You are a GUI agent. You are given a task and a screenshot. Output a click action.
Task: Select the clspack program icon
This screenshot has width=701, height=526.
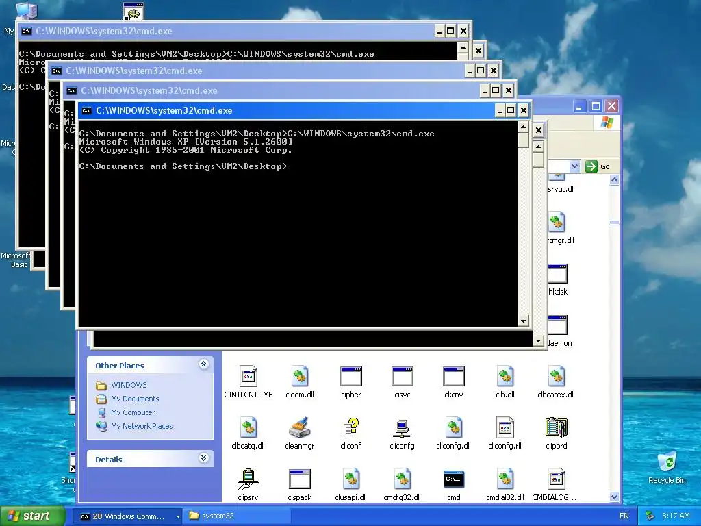coord(300,479)
